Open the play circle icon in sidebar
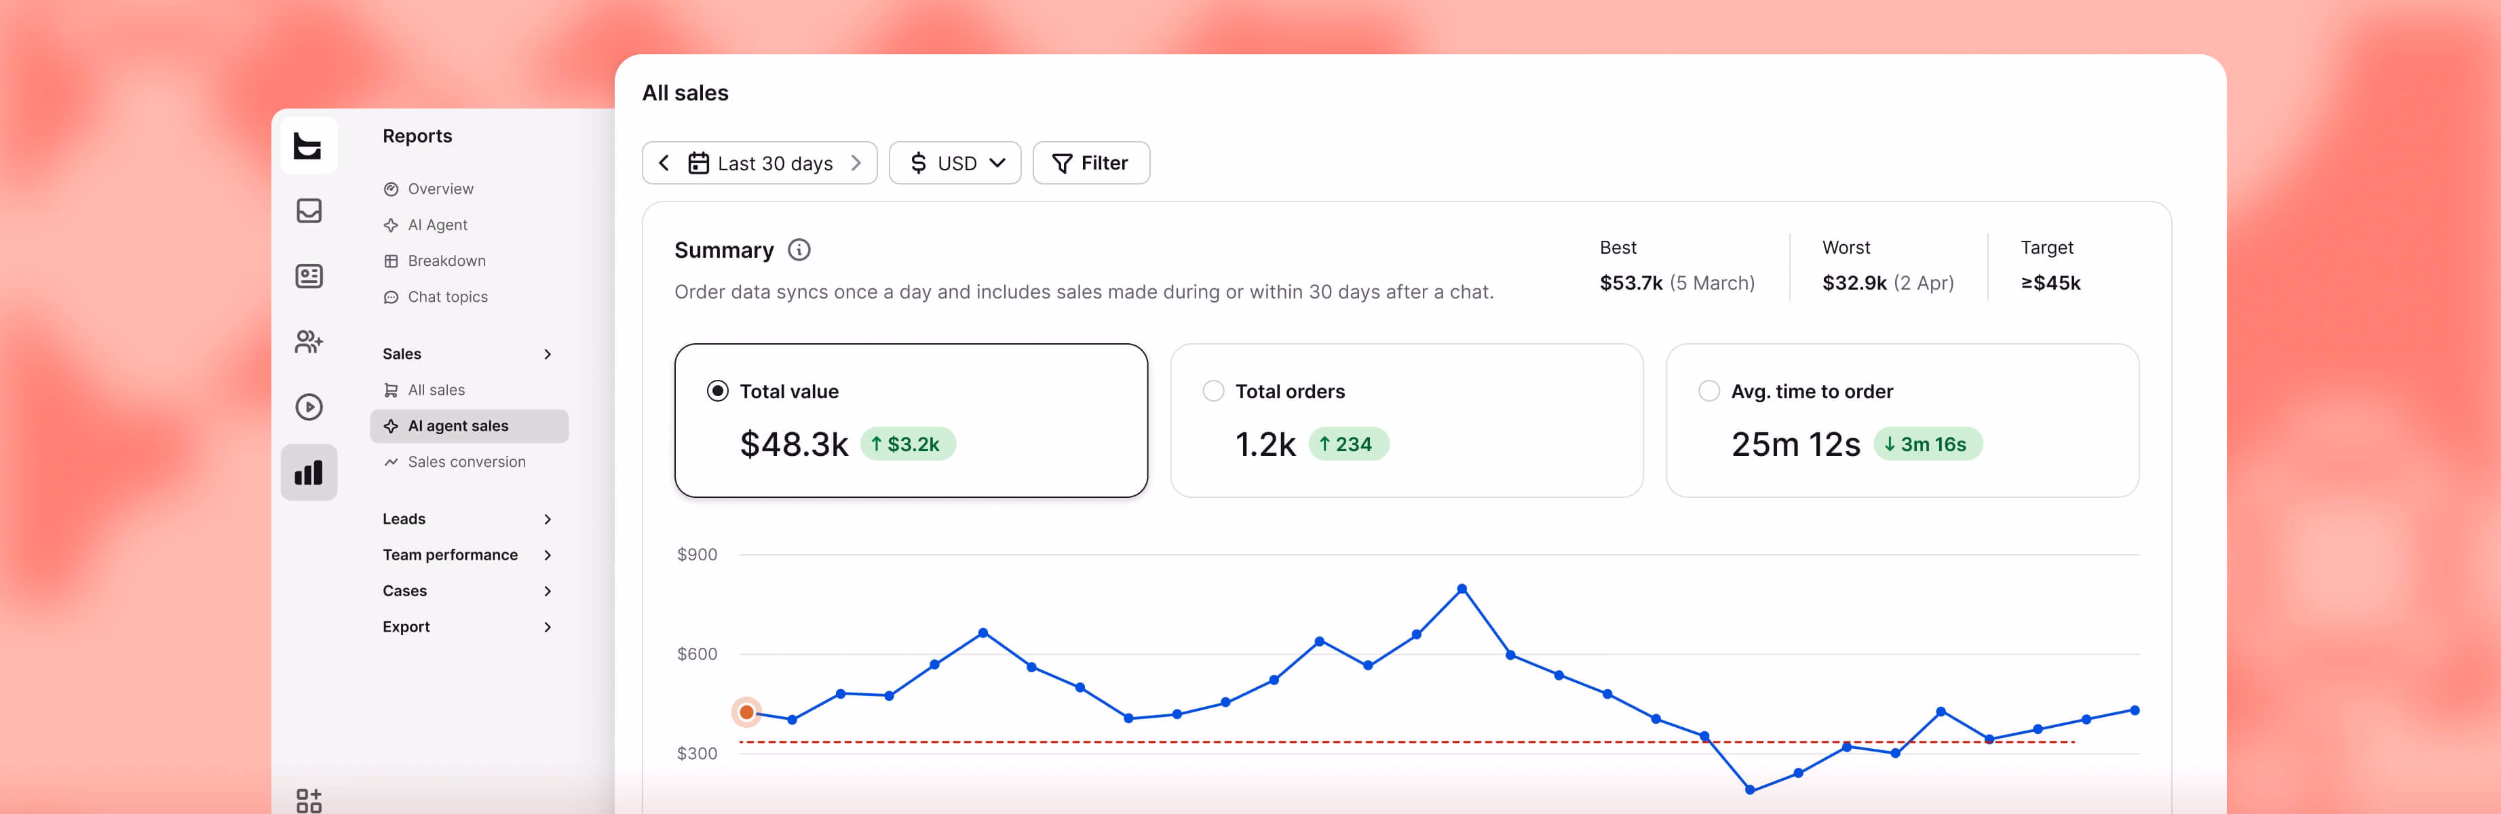 [309, 406]
